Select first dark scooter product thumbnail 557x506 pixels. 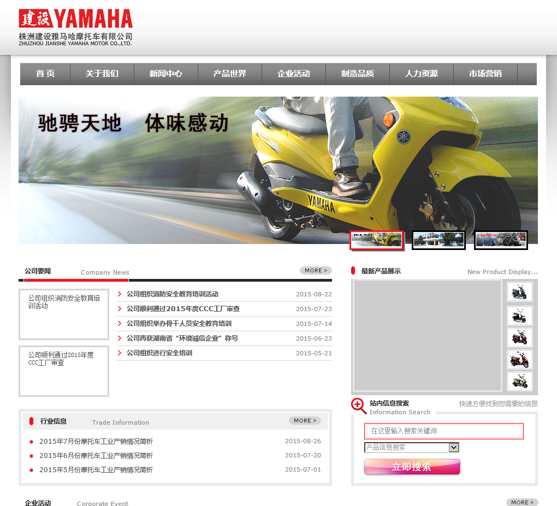click(519, 292)
